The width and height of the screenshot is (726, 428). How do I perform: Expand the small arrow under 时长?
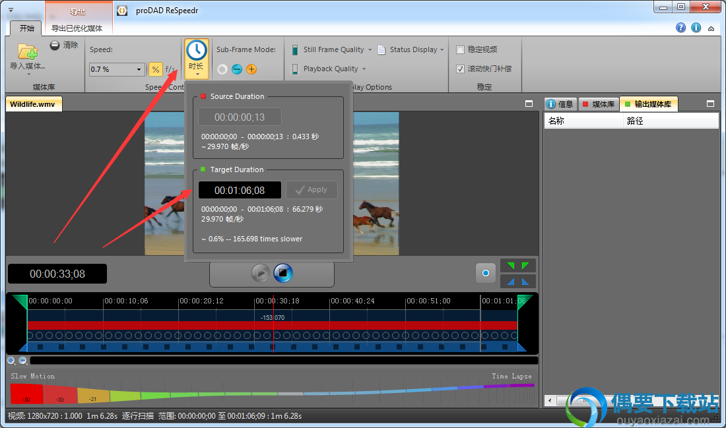coord(197,75)
